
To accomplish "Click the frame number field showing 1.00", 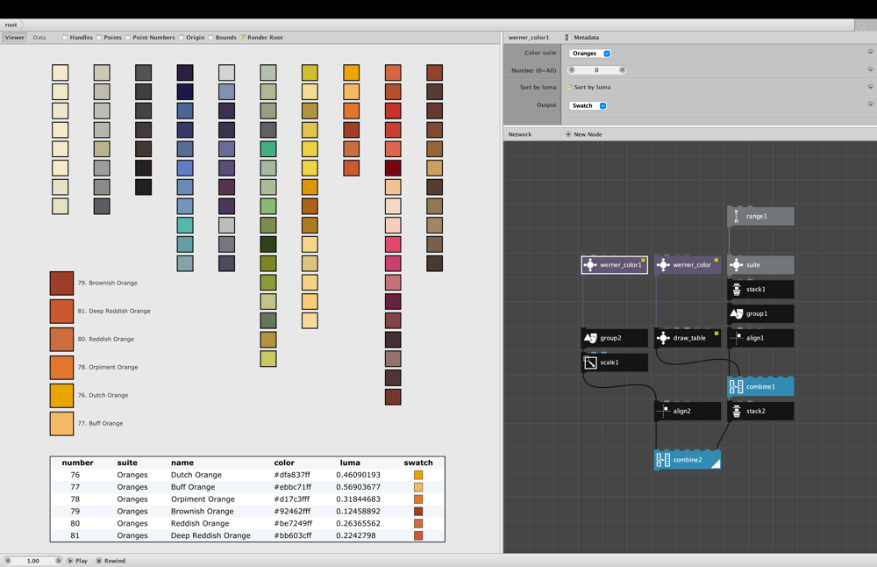I will [x=33, y=560].
